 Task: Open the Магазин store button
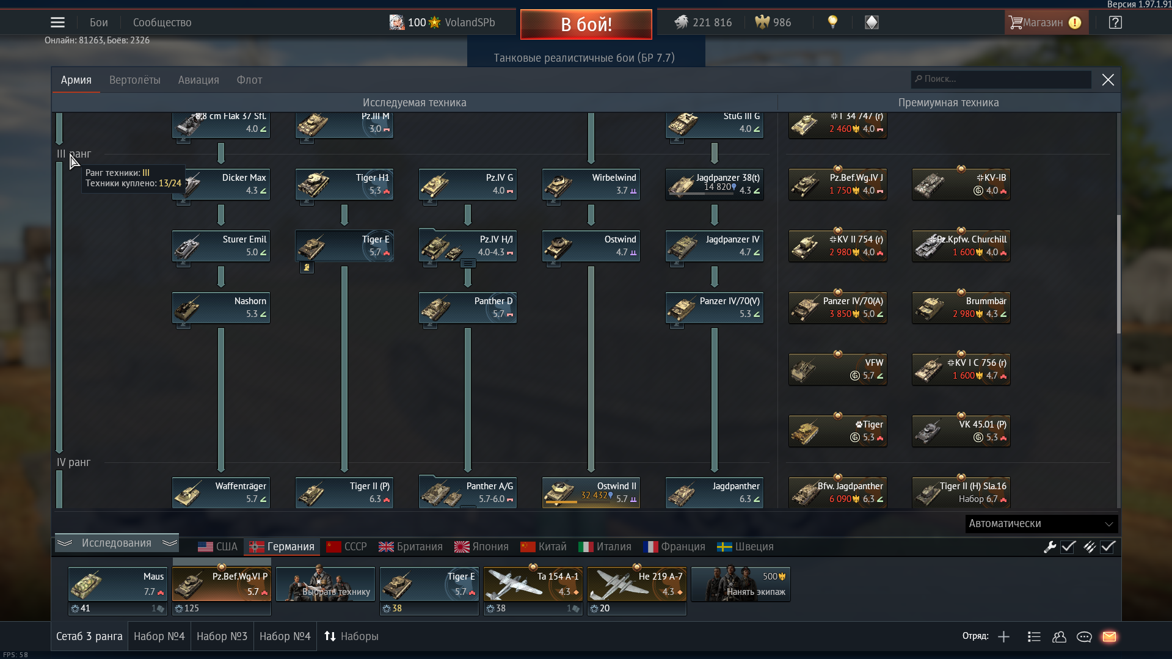[x=1046, y=23]
